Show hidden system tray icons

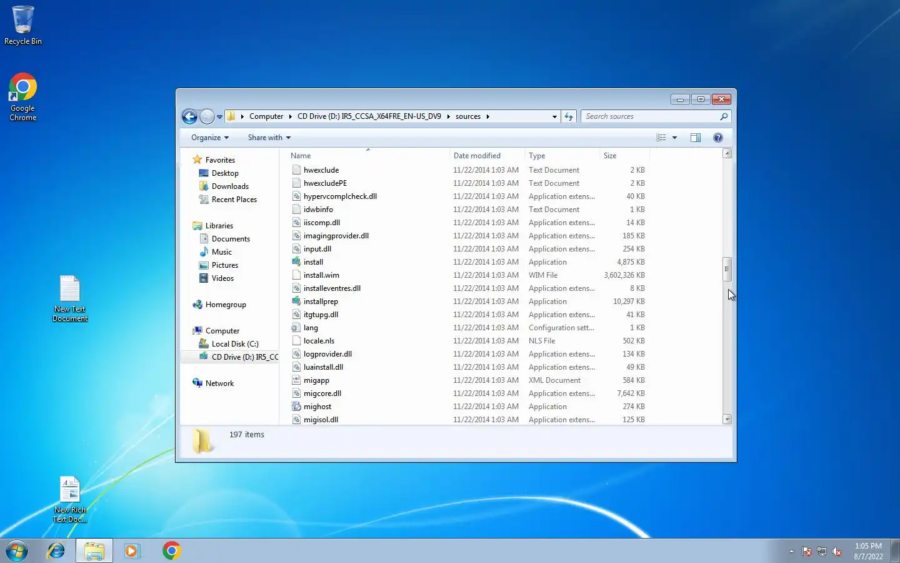click(791, 551)
